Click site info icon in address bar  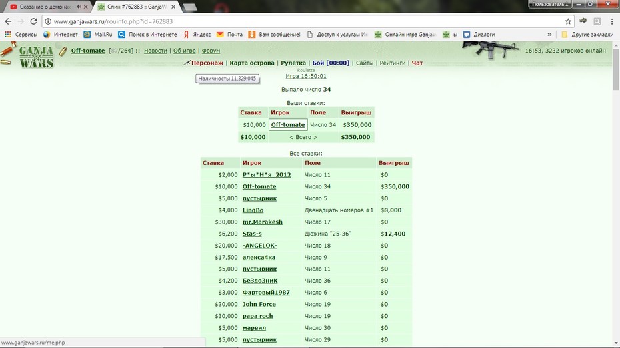click(48, 21)
